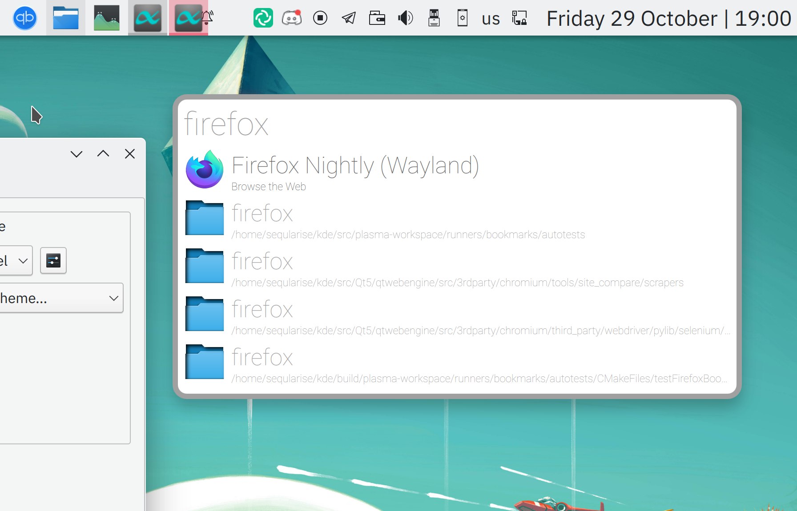Open the Dolphin file manager panel icon

(x=66, y=18)
